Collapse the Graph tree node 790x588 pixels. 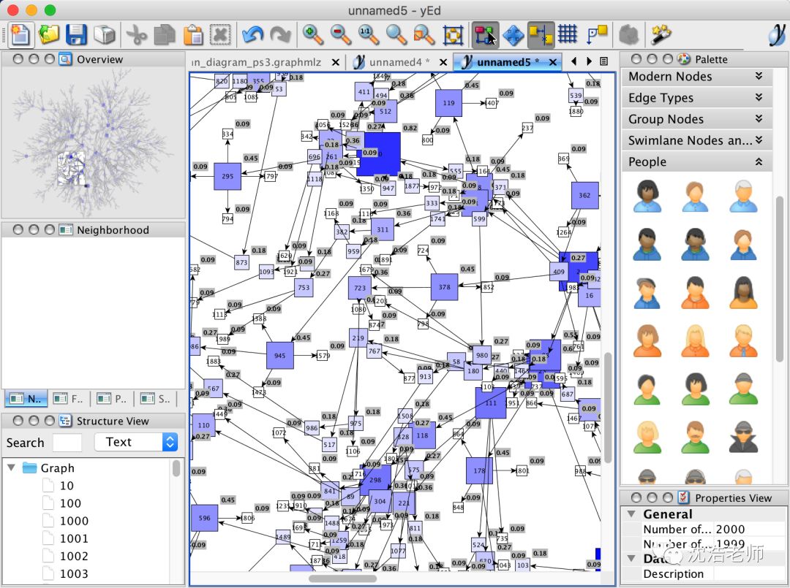[12, 467]
